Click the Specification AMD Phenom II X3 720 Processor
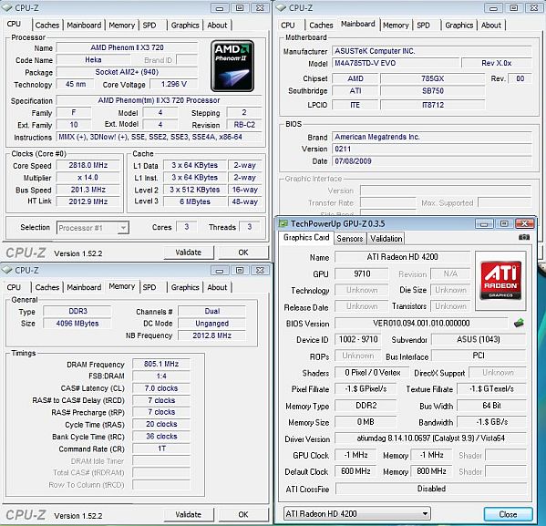 [x=159, y=100]
